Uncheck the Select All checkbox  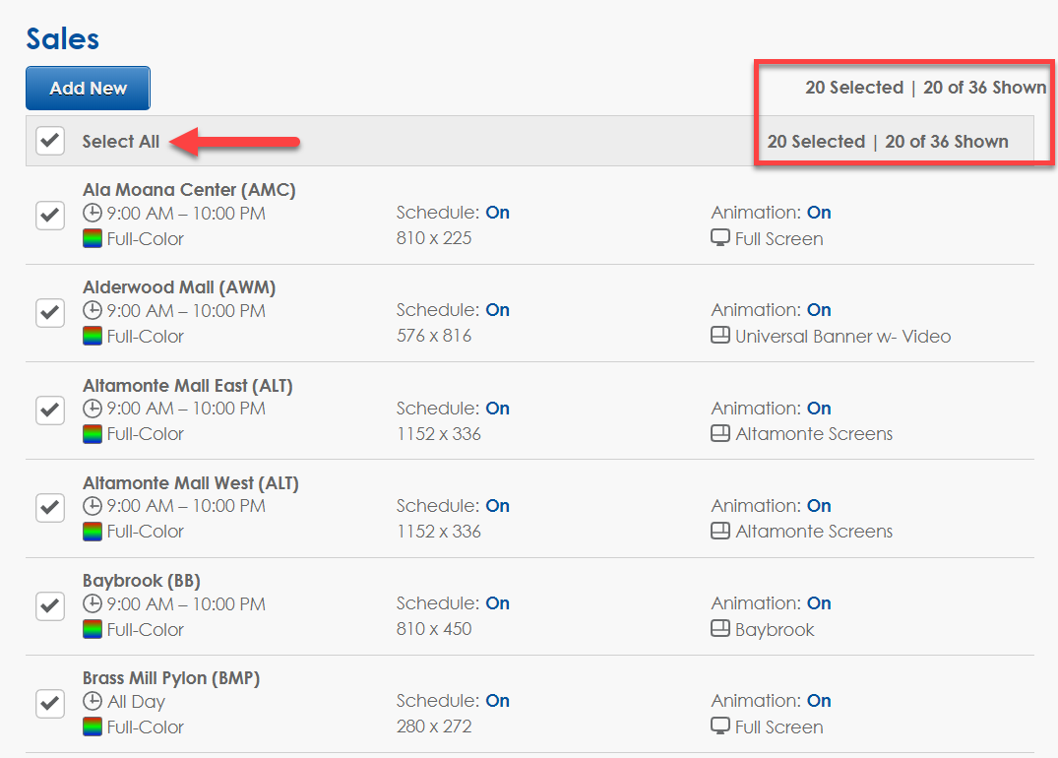tap(50, 141)
